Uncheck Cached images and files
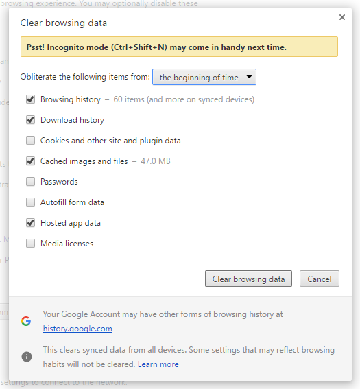This screenshot has width=360, height=389. pos(30,161)
